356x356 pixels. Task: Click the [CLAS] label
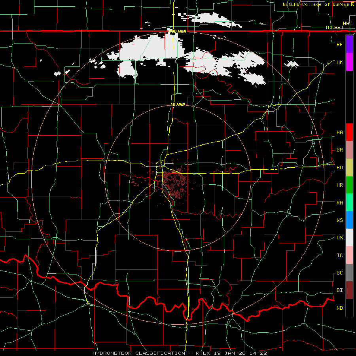click(334, 28)
